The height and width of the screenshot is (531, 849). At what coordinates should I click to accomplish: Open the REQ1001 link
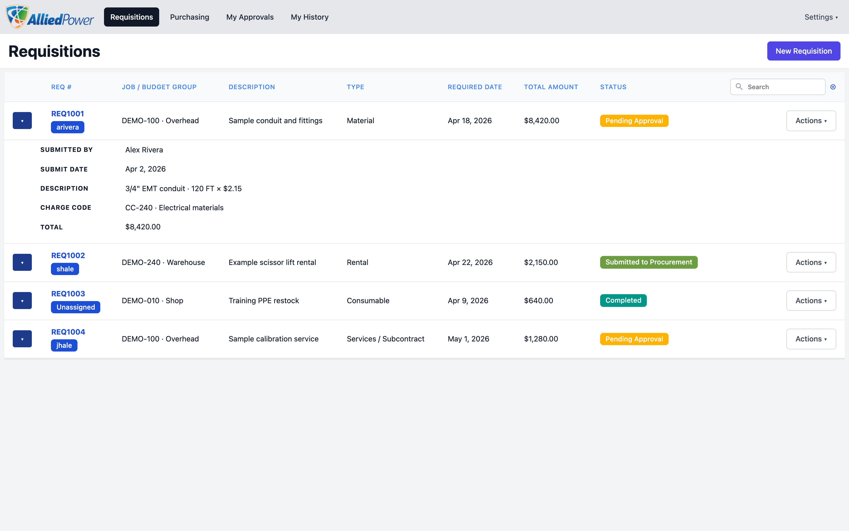(67, 113)
